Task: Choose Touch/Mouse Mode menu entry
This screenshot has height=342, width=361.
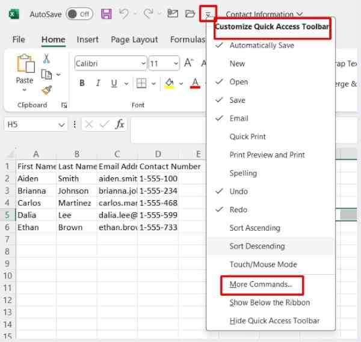Action: (271, 264)
